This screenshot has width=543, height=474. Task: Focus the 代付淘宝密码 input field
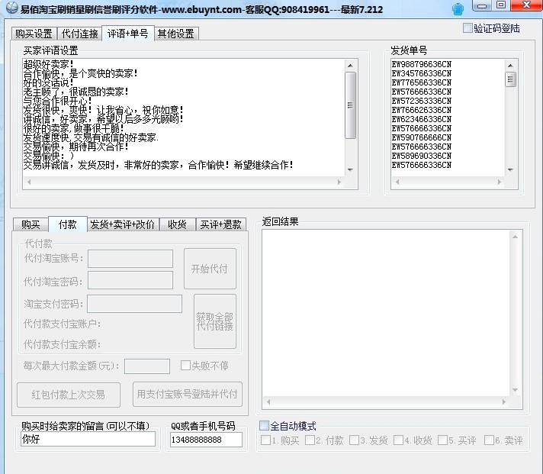coord(130,280)
